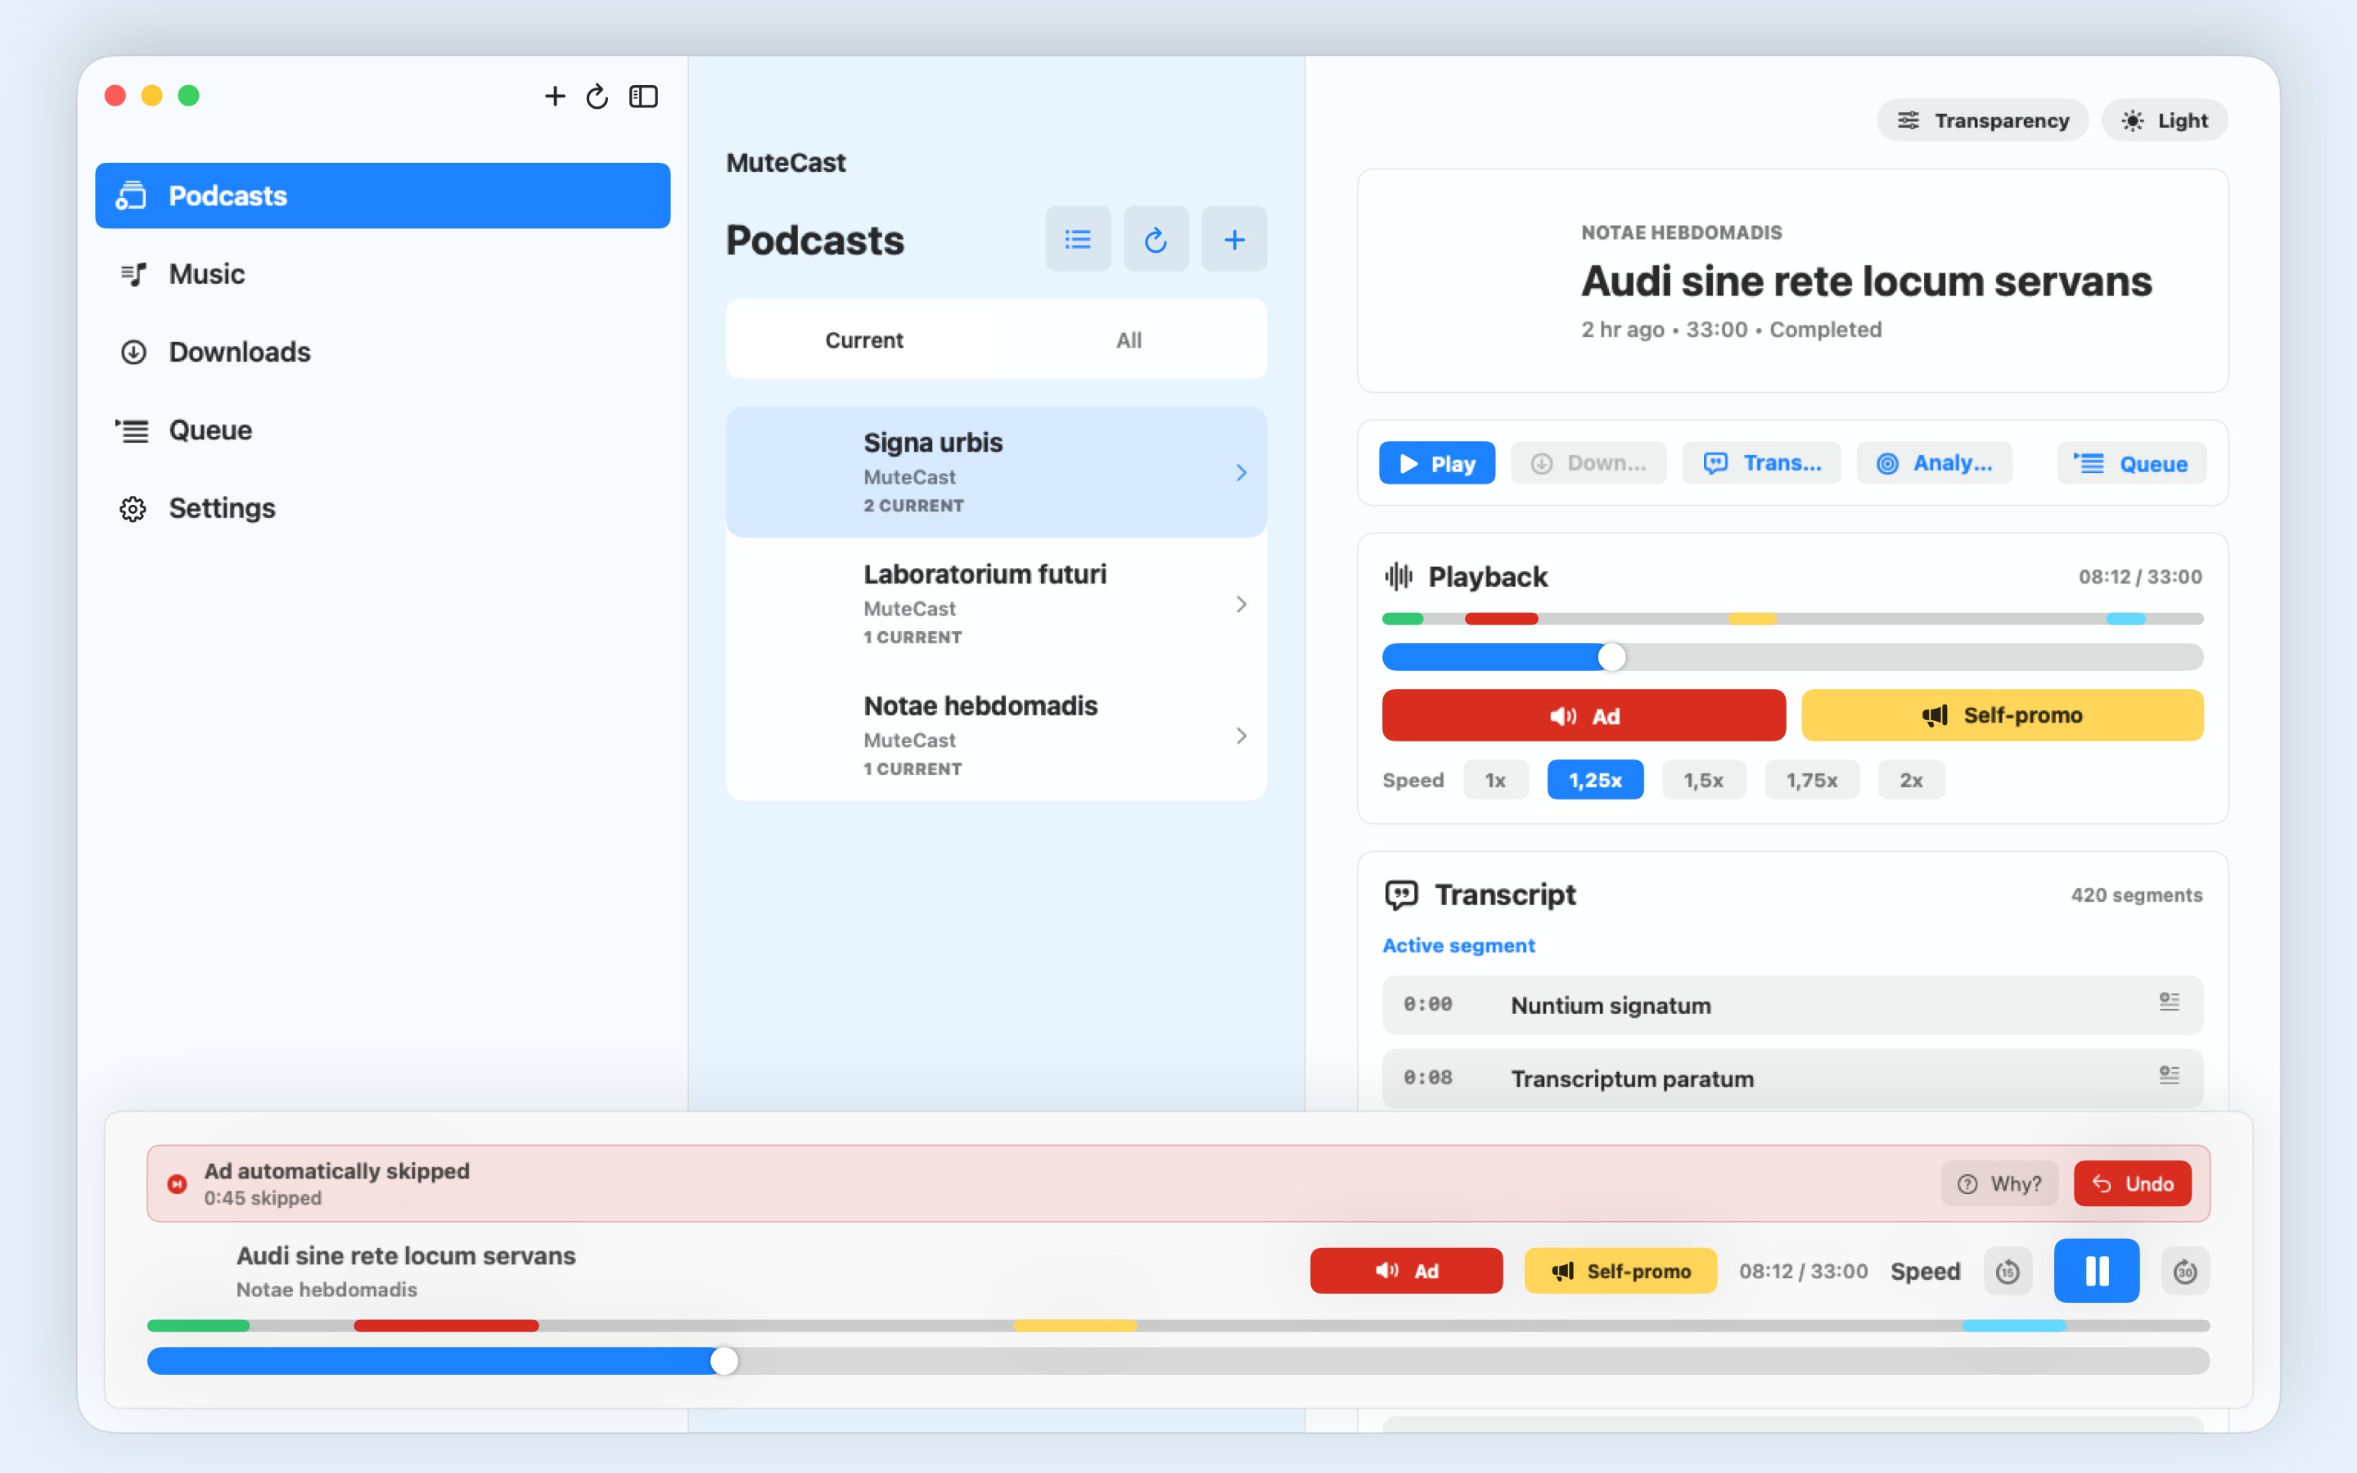Click the green segment in bottom player timeline
The image size is (2357, 1473).
pyautogui.click(x=199, y=1326)
